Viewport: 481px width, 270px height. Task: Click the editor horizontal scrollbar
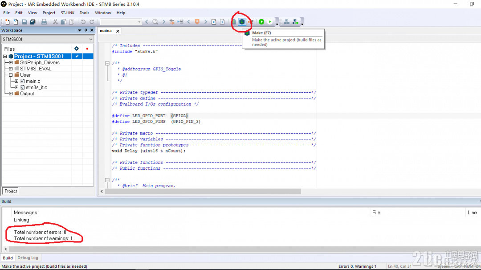point(203,191)
